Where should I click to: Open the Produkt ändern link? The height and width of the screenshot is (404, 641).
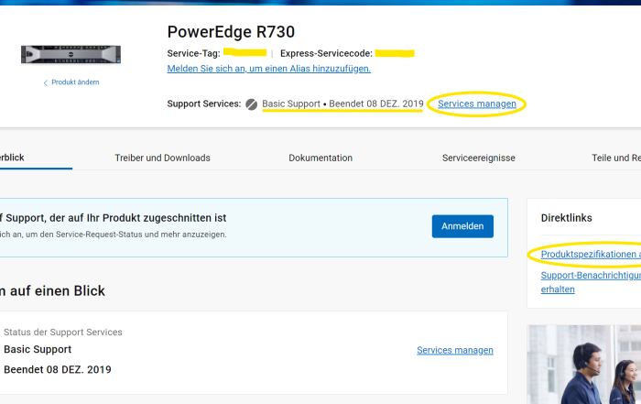point(75,82)
